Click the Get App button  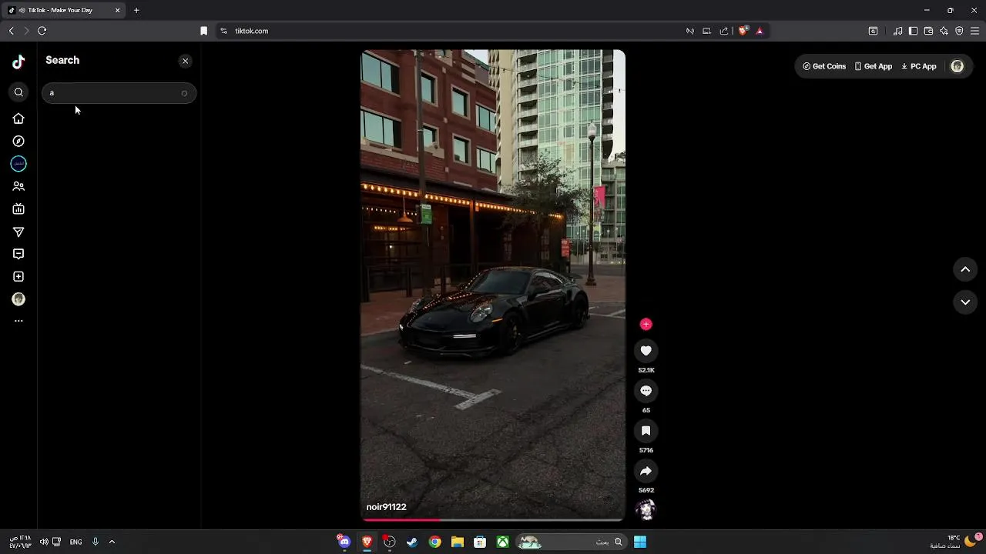click(x=873, y=66)
